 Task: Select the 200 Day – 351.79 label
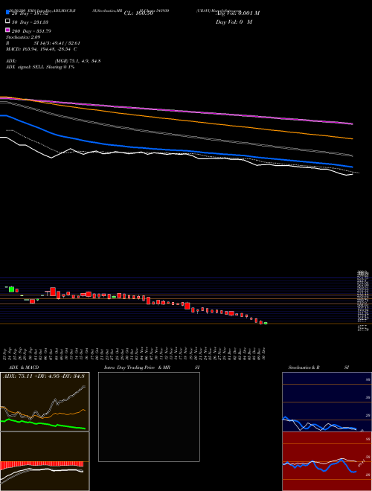(31, 31)
